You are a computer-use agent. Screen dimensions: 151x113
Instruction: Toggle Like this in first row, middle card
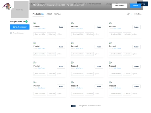pos(89,34)
